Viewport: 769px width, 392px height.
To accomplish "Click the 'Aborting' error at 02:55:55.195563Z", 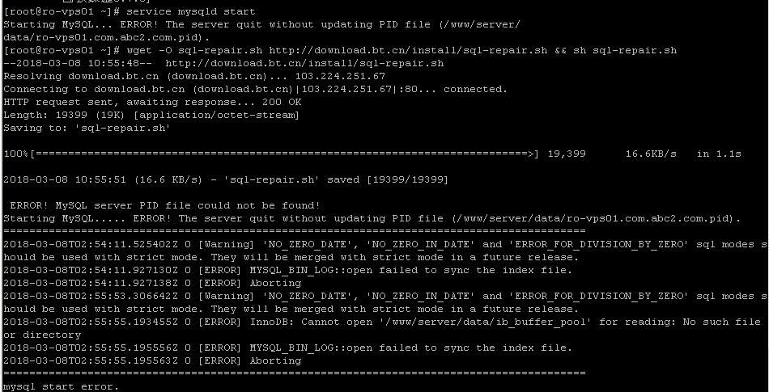I will click(x=275, y=360).
